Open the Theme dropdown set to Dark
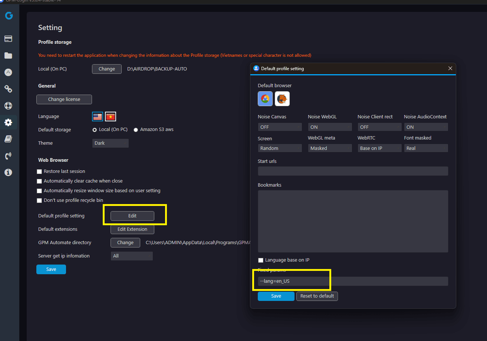487x341 pixels. click(110, 143)
